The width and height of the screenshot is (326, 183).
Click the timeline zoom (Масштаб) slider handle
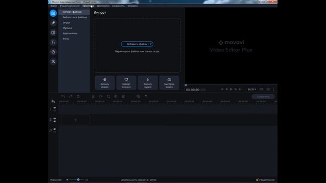point(78,179)
